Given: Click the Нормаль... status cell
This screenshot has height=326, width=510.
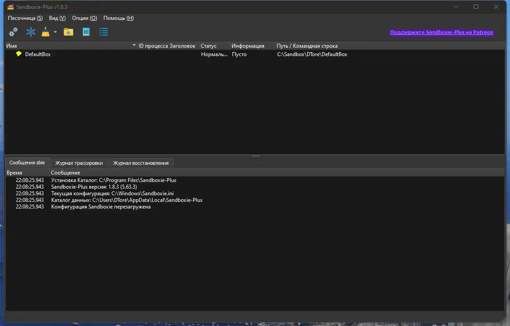Looking at the screenshot, I should click(x=214, y=54).
